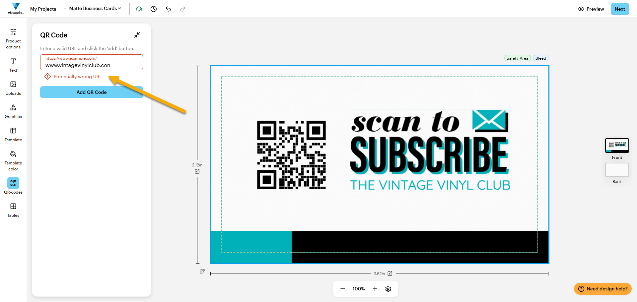Redo the last action
The image size is (637, 302).
pyautogui.click(x=183, y=9)
